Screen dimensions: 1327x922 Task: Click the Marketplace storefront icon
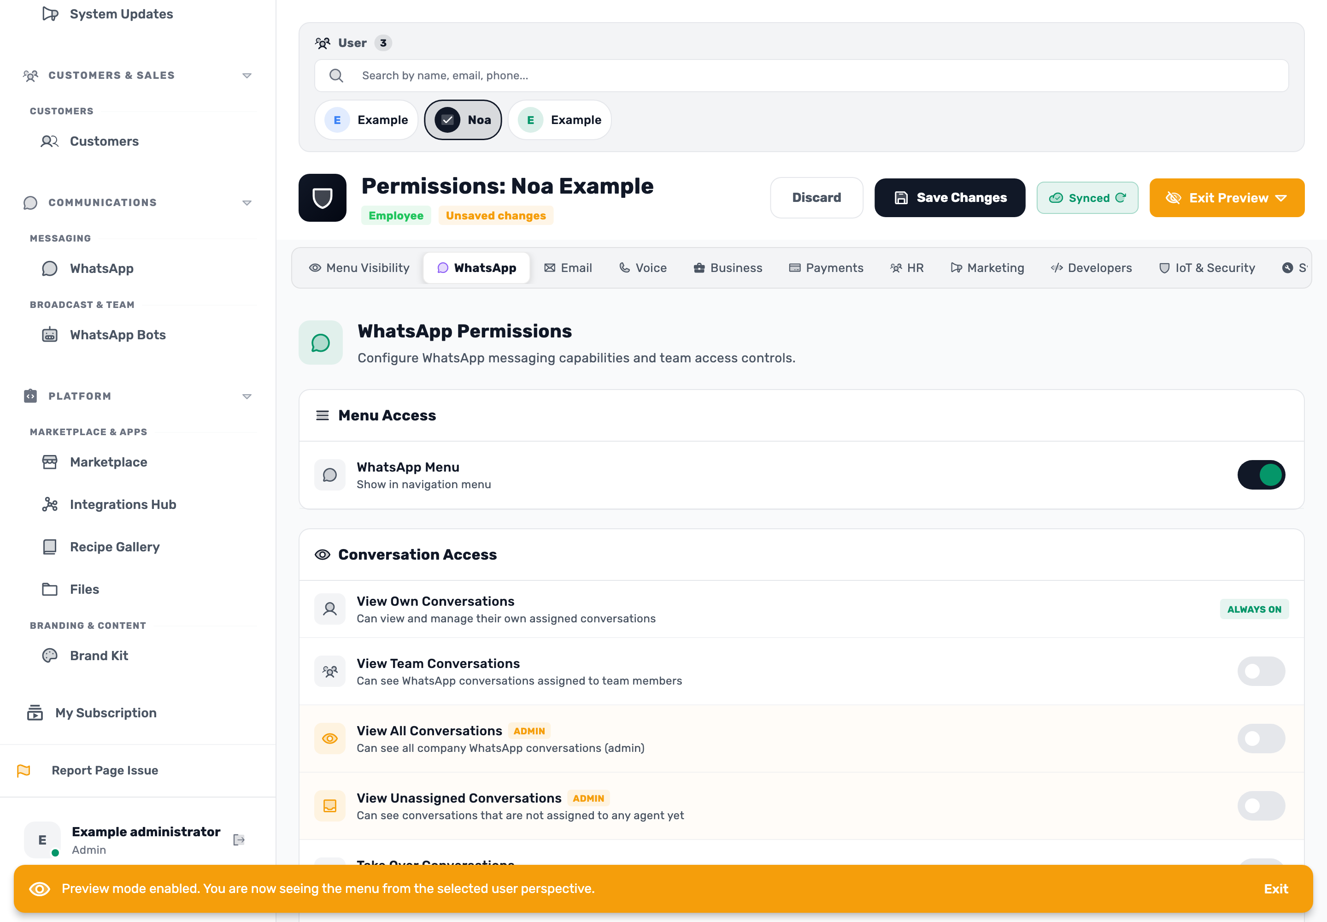coord(50,462)
